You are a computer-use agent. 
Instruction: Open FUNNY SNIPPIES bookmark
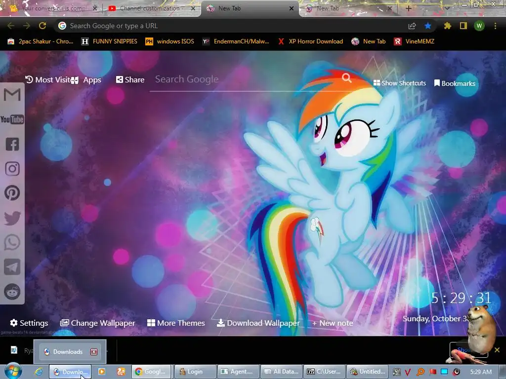(109, 41)
